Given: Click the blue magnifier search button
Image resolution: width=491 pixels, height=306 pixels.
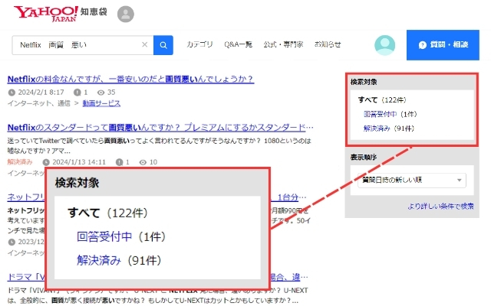Looking at the screenshot, I should (x=163, y=45).
